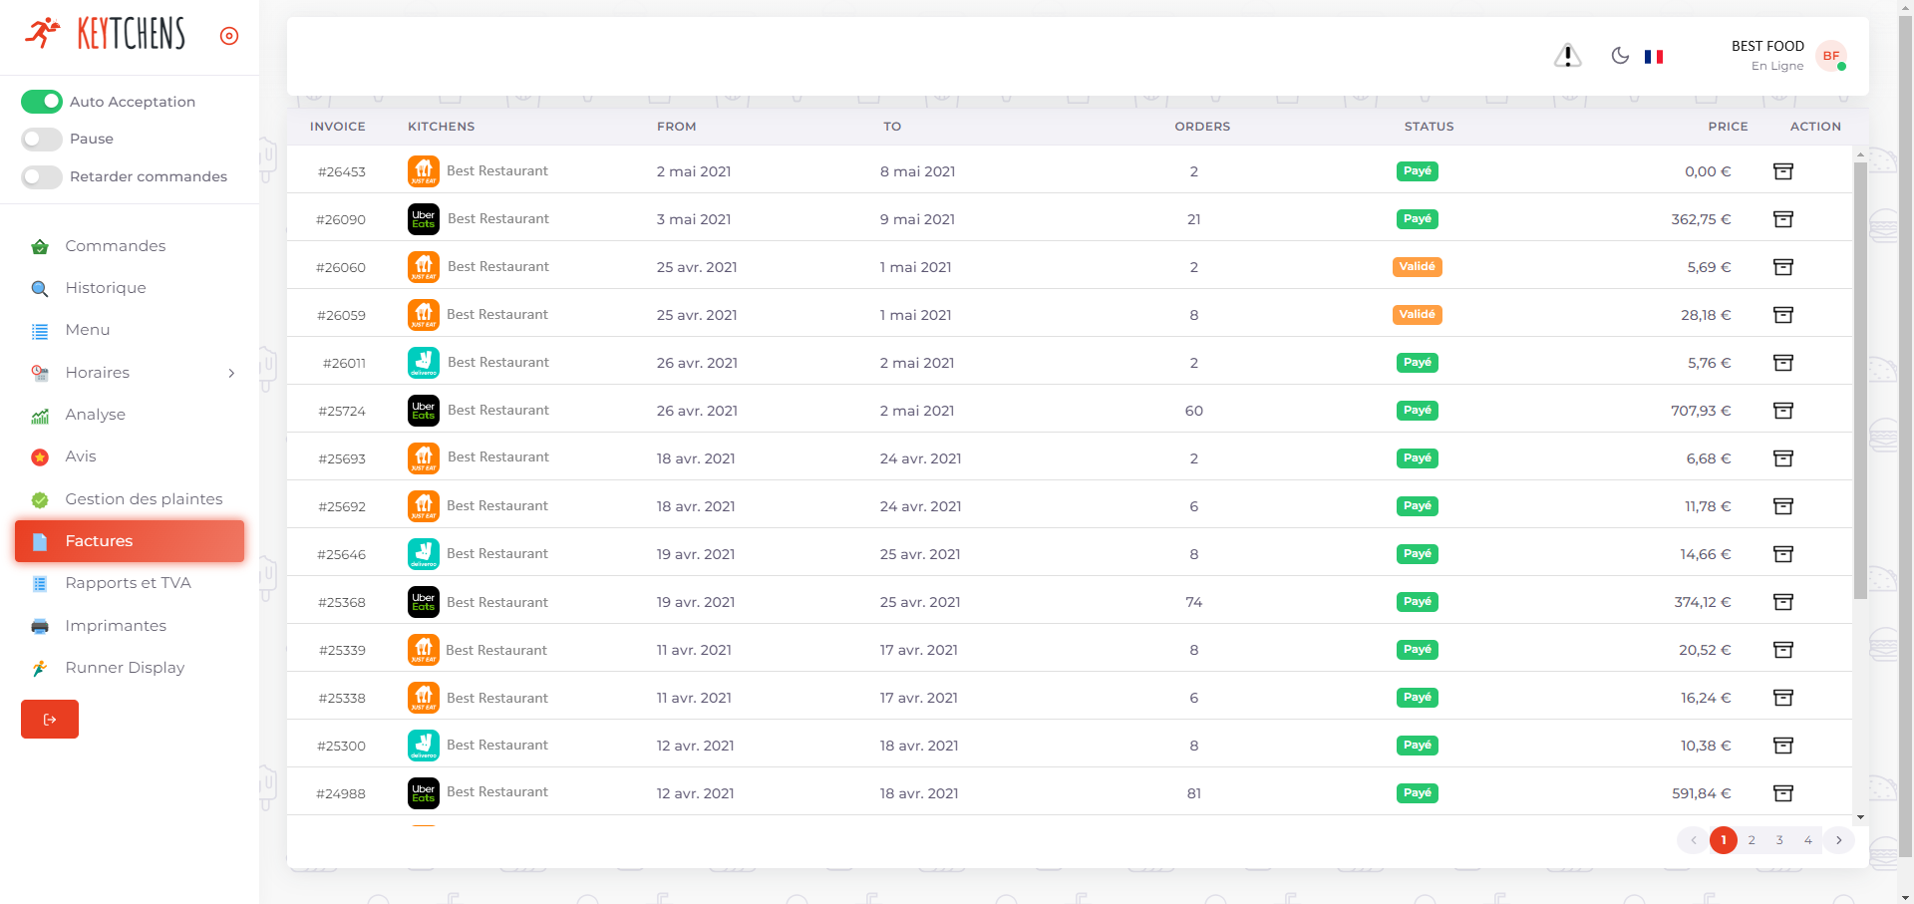Switch to dark mode with moon icon
Screen dimensions: 1914x904
tap(1620, 56)
